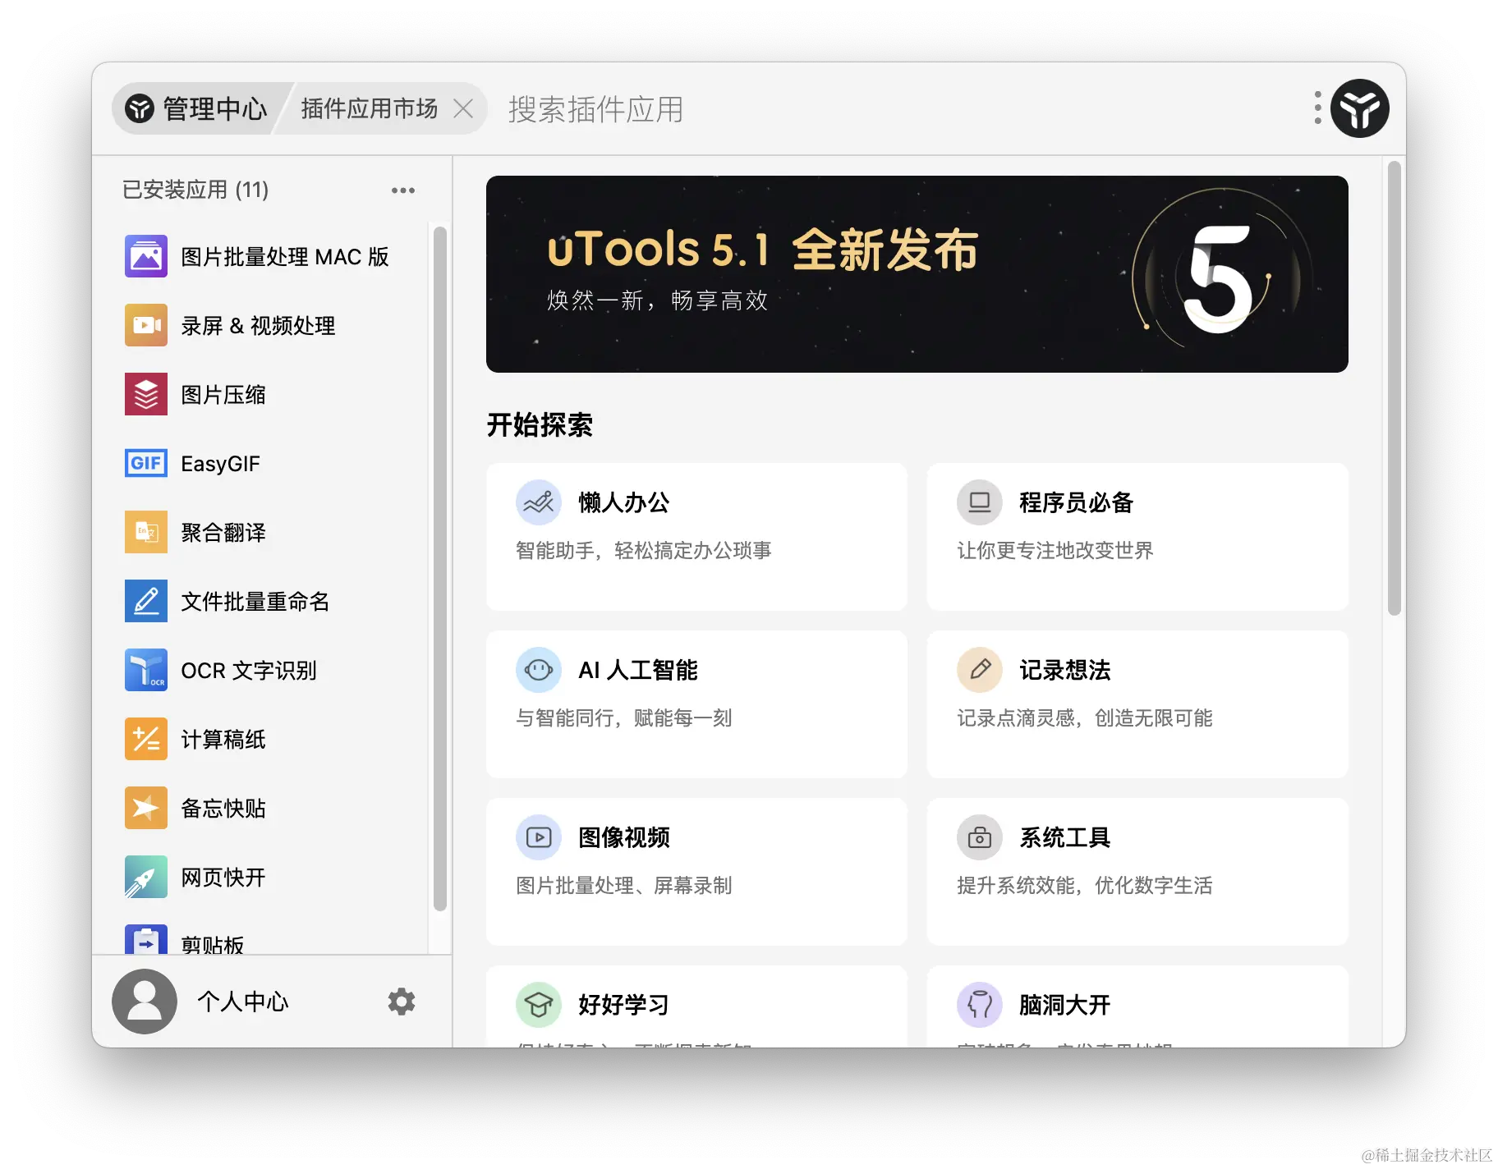Image resolution: width=1498 pixels, height=1169 pixels.
Task: Click the 个人中心 label
Action: (243, 1002)
